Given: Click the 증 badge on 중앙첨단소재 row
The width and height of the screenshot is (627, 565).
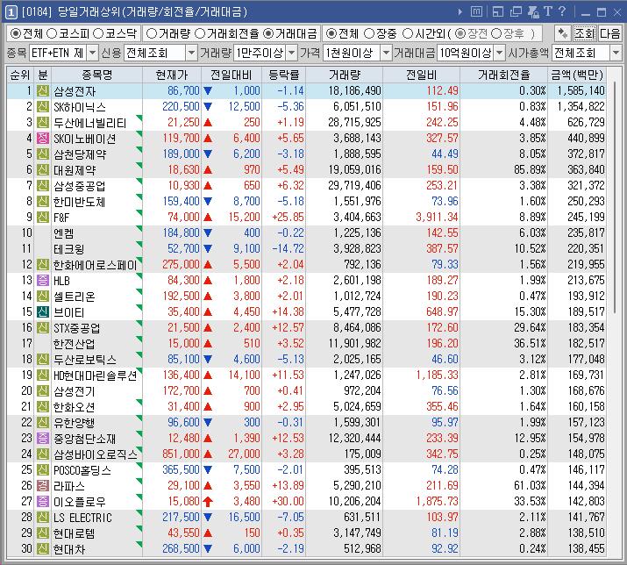Looking at the screenshot, I should click(x=43, y=438).
